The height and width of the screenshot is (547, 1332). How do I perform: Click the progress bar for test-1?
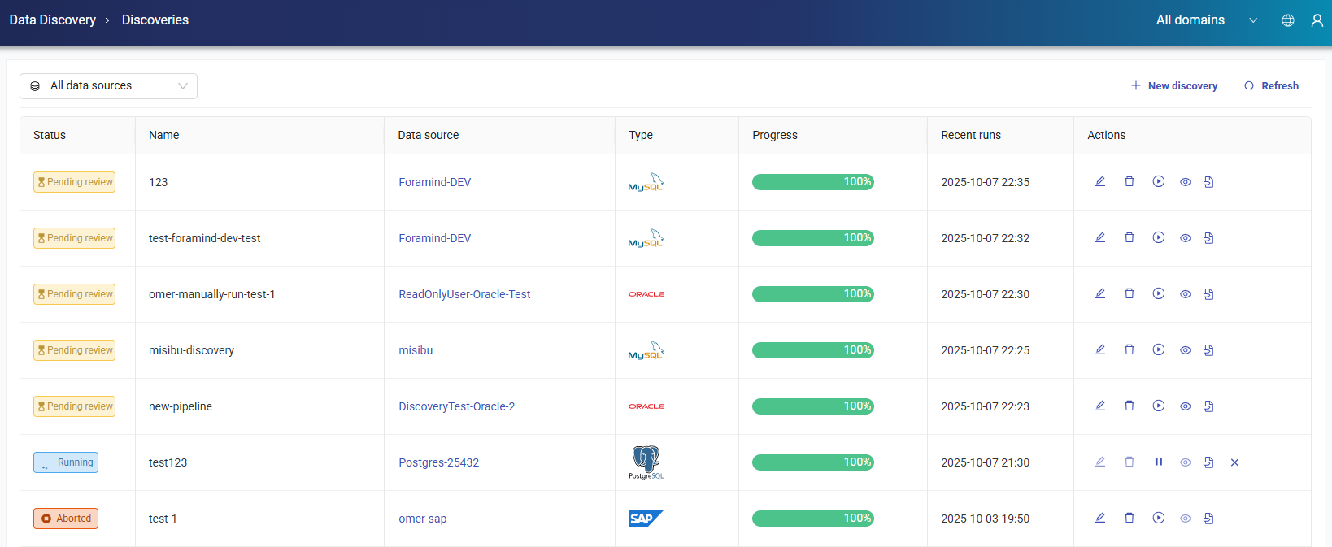tap(812, 519)
